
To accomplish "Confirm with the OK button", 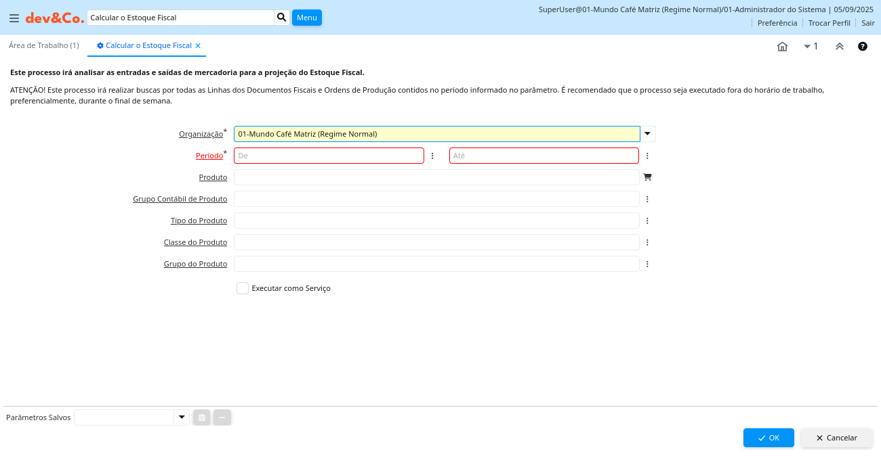I will click(769, 438).
